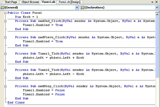Screen dimensions: 160x107
Task: Collapse the cmdVlevo_Click sub
Action: pyautogui.click(x=6, y=38)
